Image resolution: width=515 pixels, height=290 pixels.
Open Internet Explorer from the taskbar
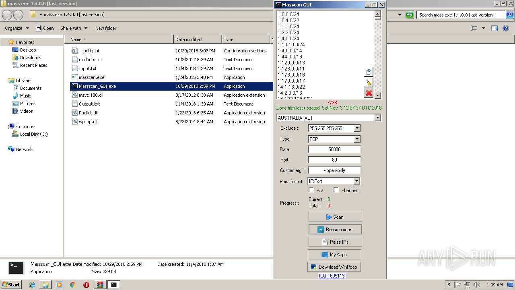tap(32, 285)
